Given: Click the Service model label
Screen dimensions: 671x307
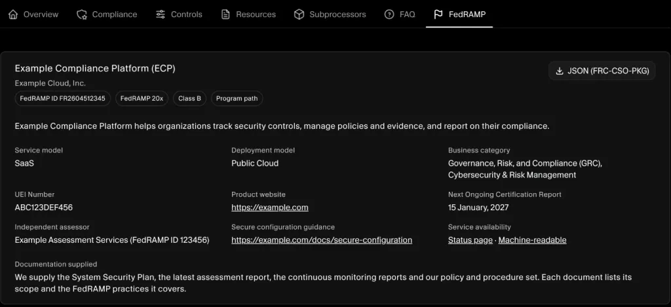Looking at the screenshot, I should (x=39, y=150).
